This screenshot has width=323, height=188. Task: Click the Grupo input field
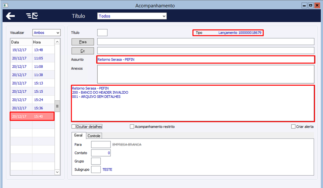96,161
